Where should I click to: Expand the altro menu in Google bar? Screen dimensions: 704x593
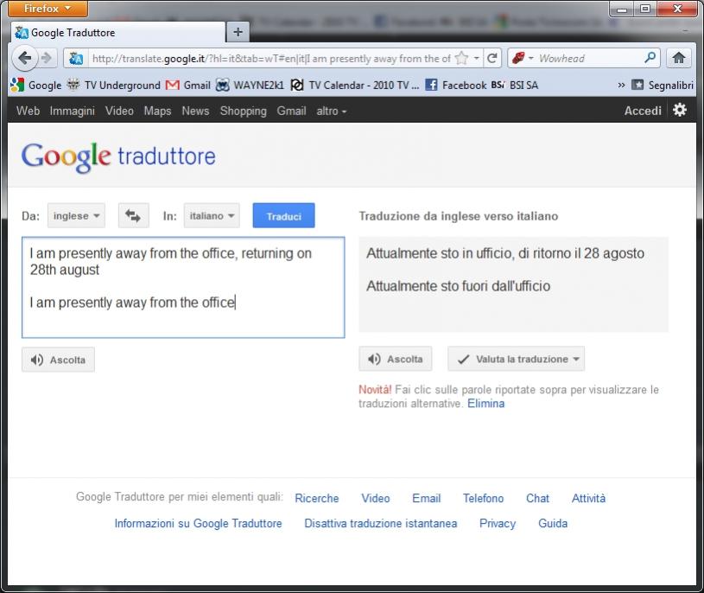tap(332, 111)
